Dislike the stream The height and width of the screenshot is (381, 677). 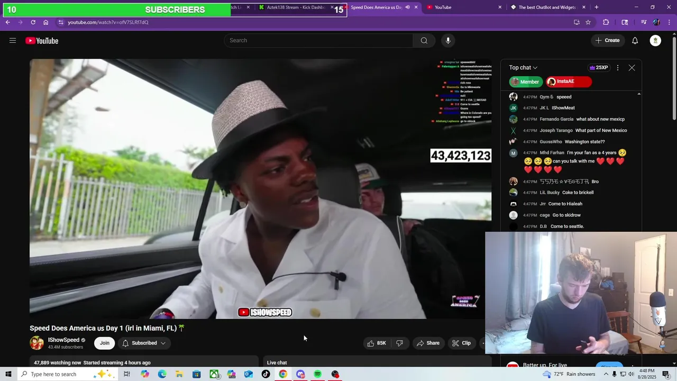click(x=400, y=343)
